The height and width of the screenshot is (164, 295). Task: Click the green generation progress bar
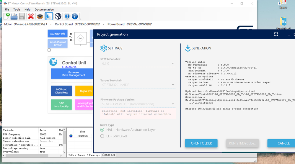pyautogui.click(x=249, y=152)
